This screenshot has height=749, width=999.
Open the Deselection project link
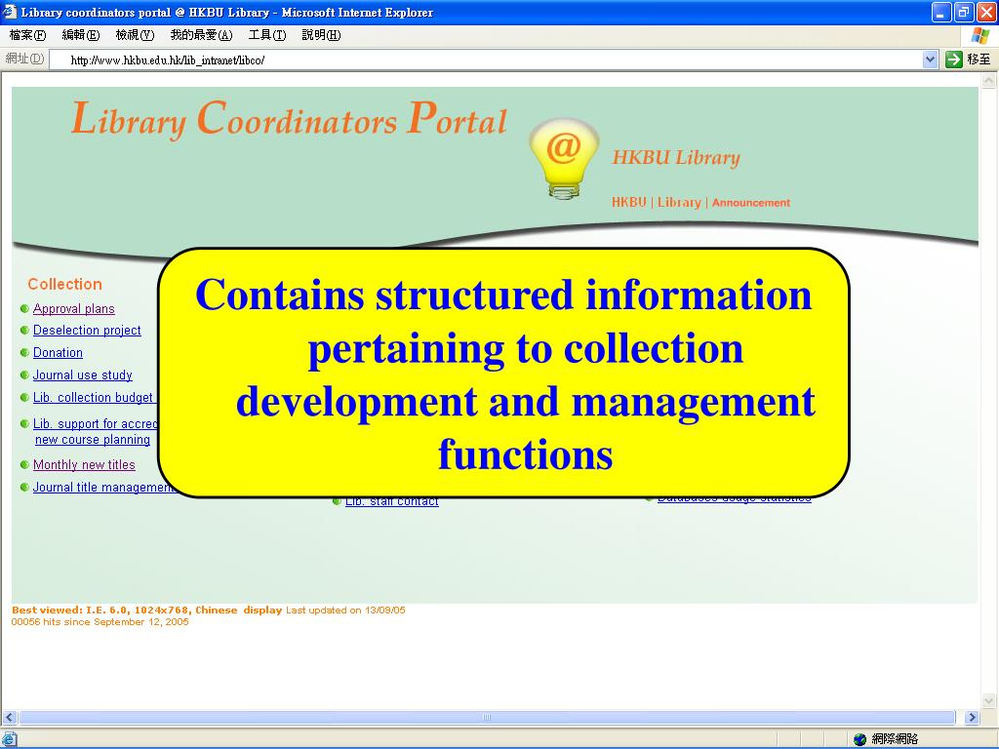pyautogui.click(x=87, y=331)
